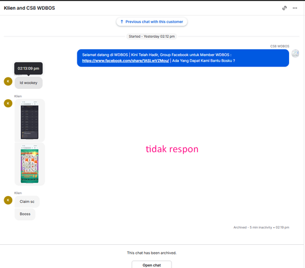Open the three-dots more options menu

tap(295, 8)
